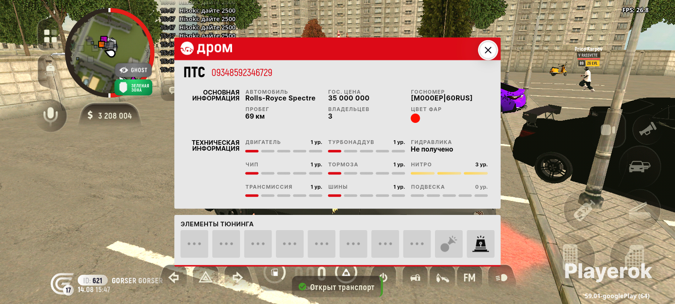Image resolution: width=675 pixels, height=304 pixels.
Task: Tap the car key fob button
Action: (584, 210)
